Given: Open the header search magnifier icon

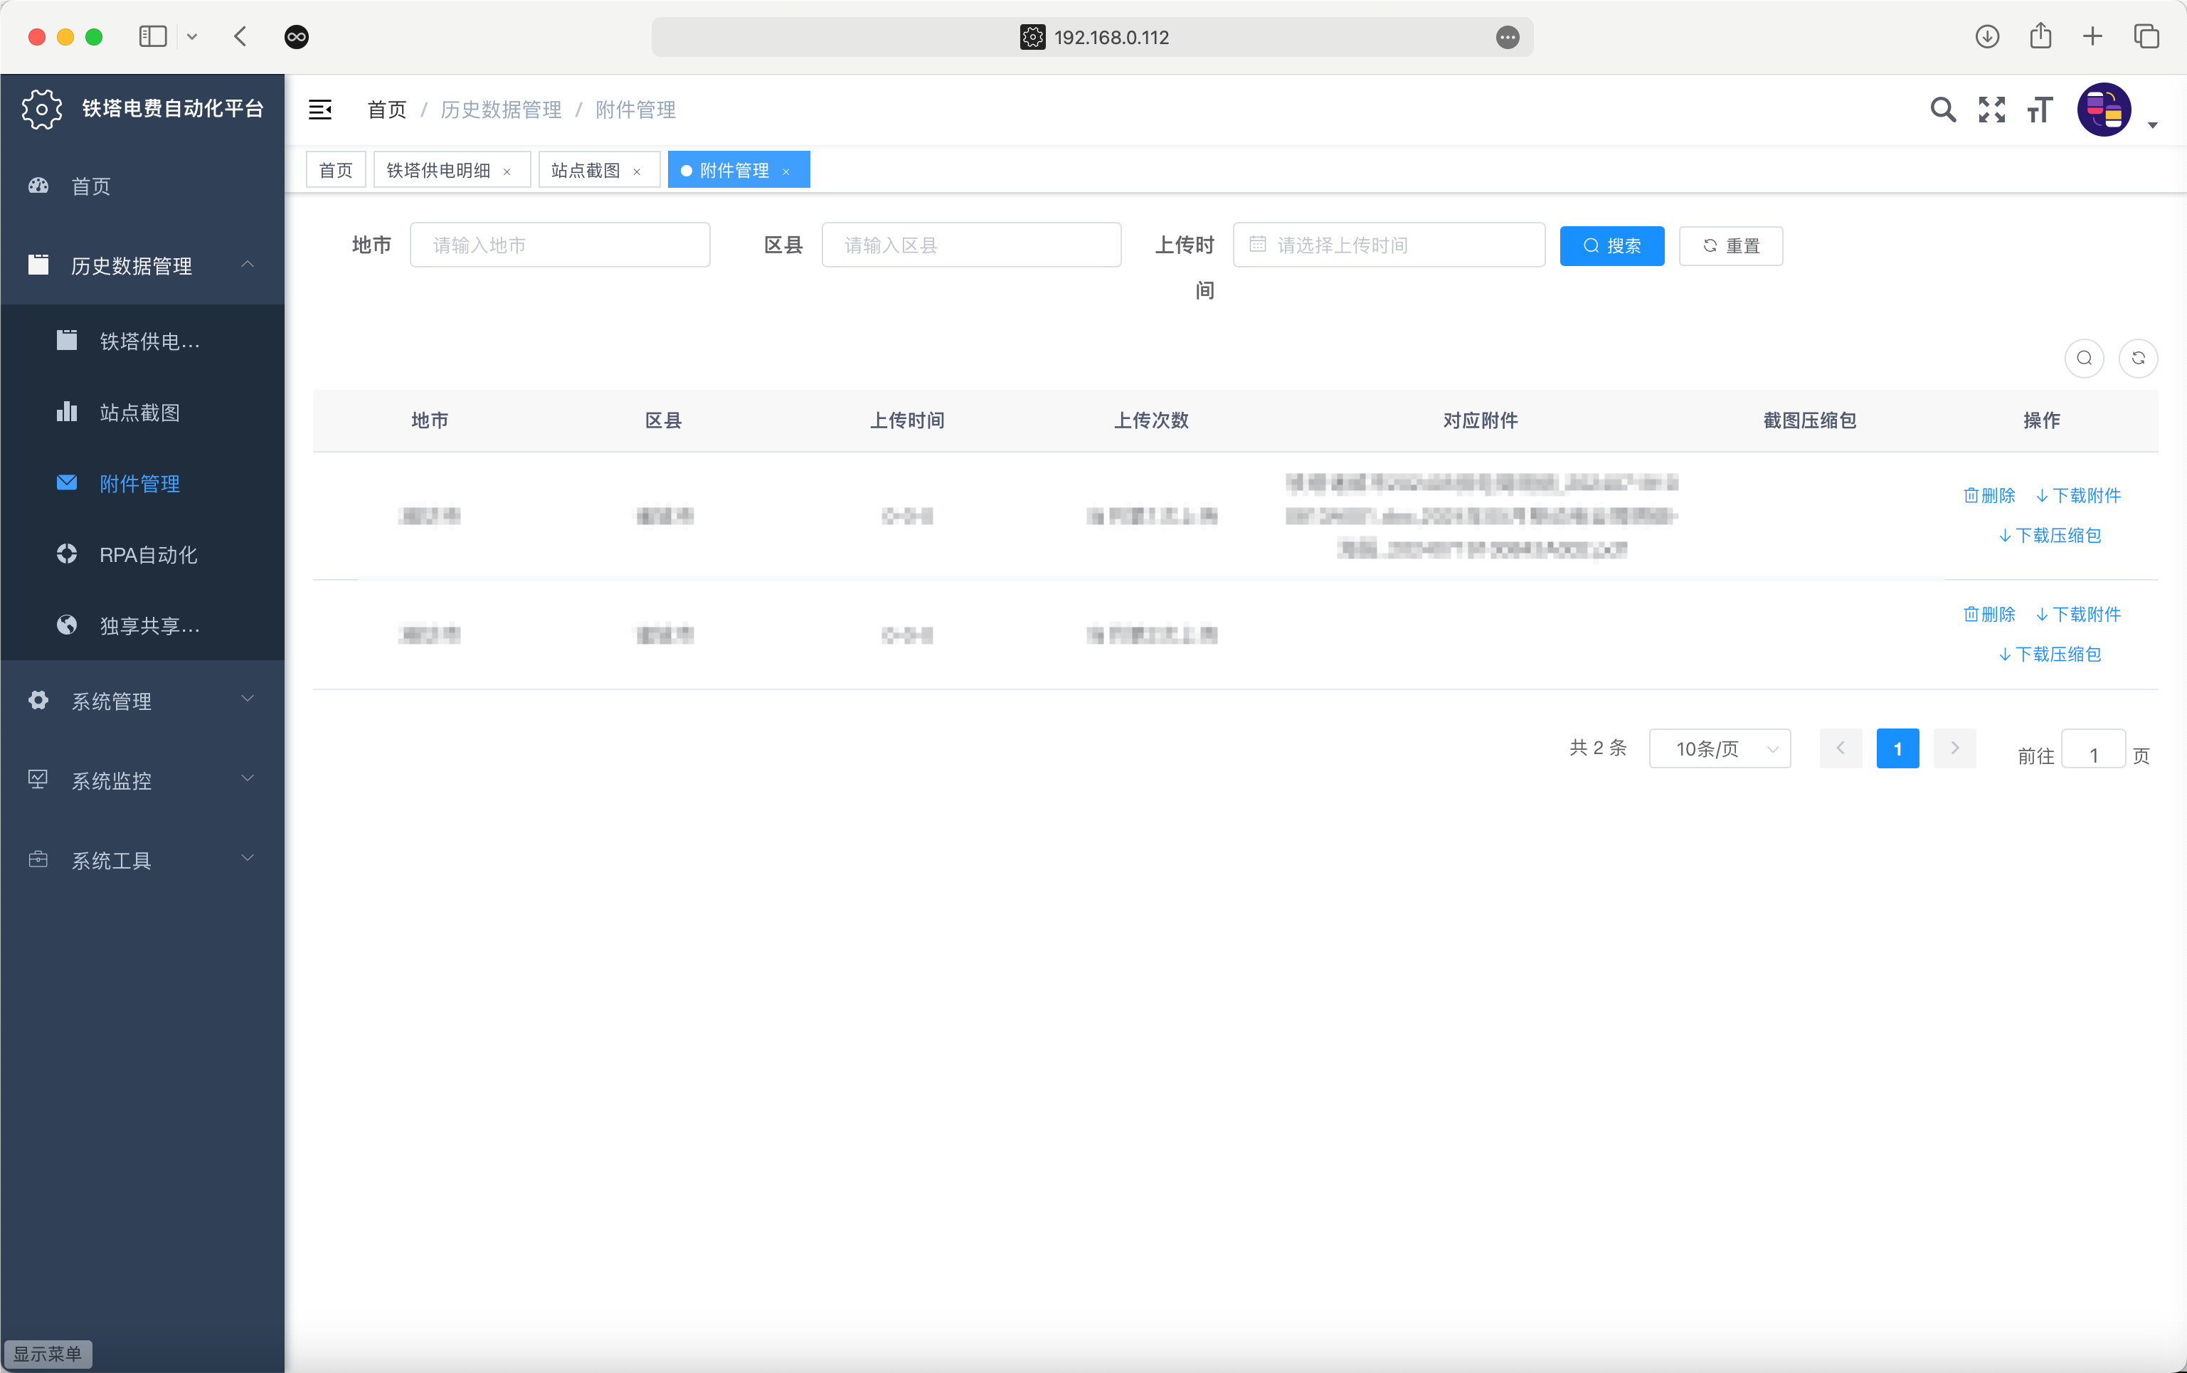Looking at the screenshot, I should [1942, 110].
